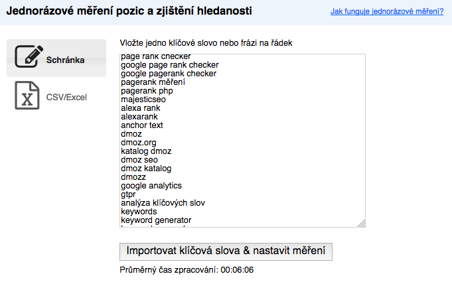
Task: Click the 'pagerank php' line in the textarea
Action: click(x=147, y=91)
